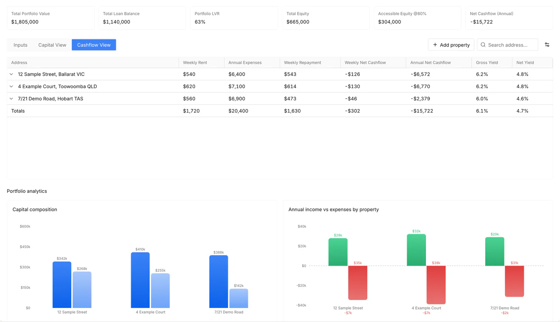Image resolution: width=560 pixels, height=322 pixels.
Task: Click the red $35k expenses bar
Action: pyautogui.click(x=358, y=283)
